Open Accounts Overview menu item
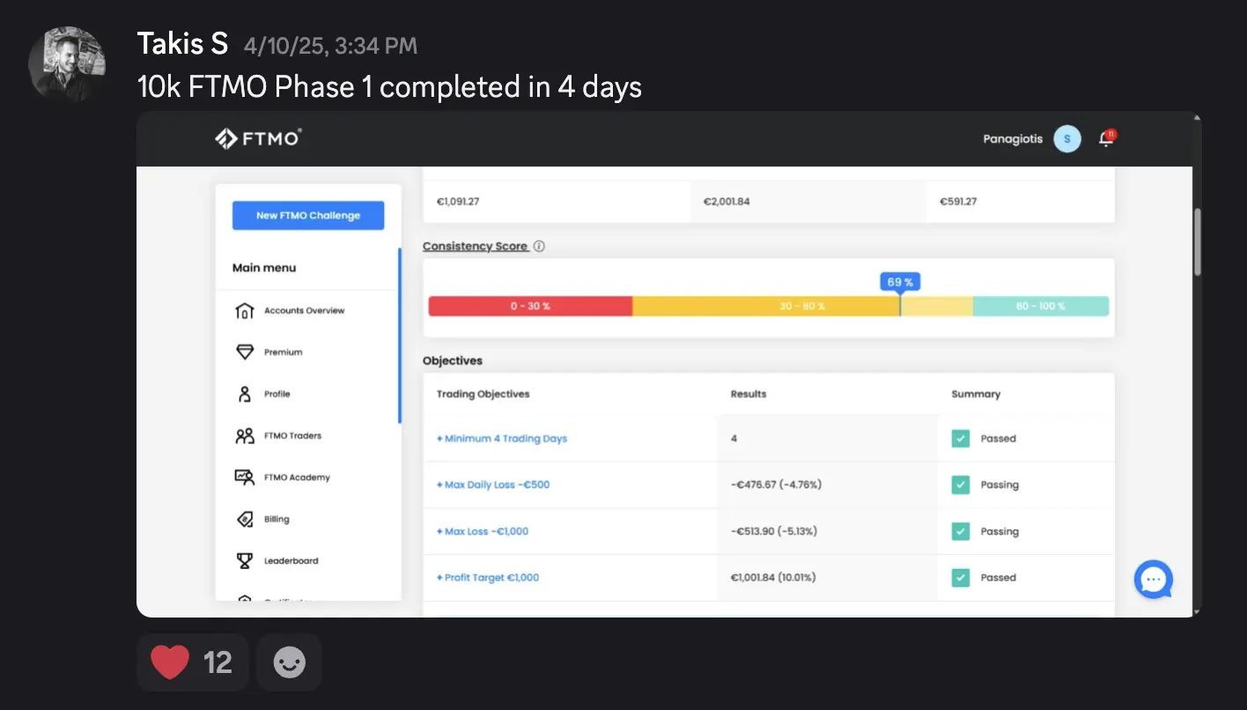This screenshot has height=710, width=1247. point(305,311)
